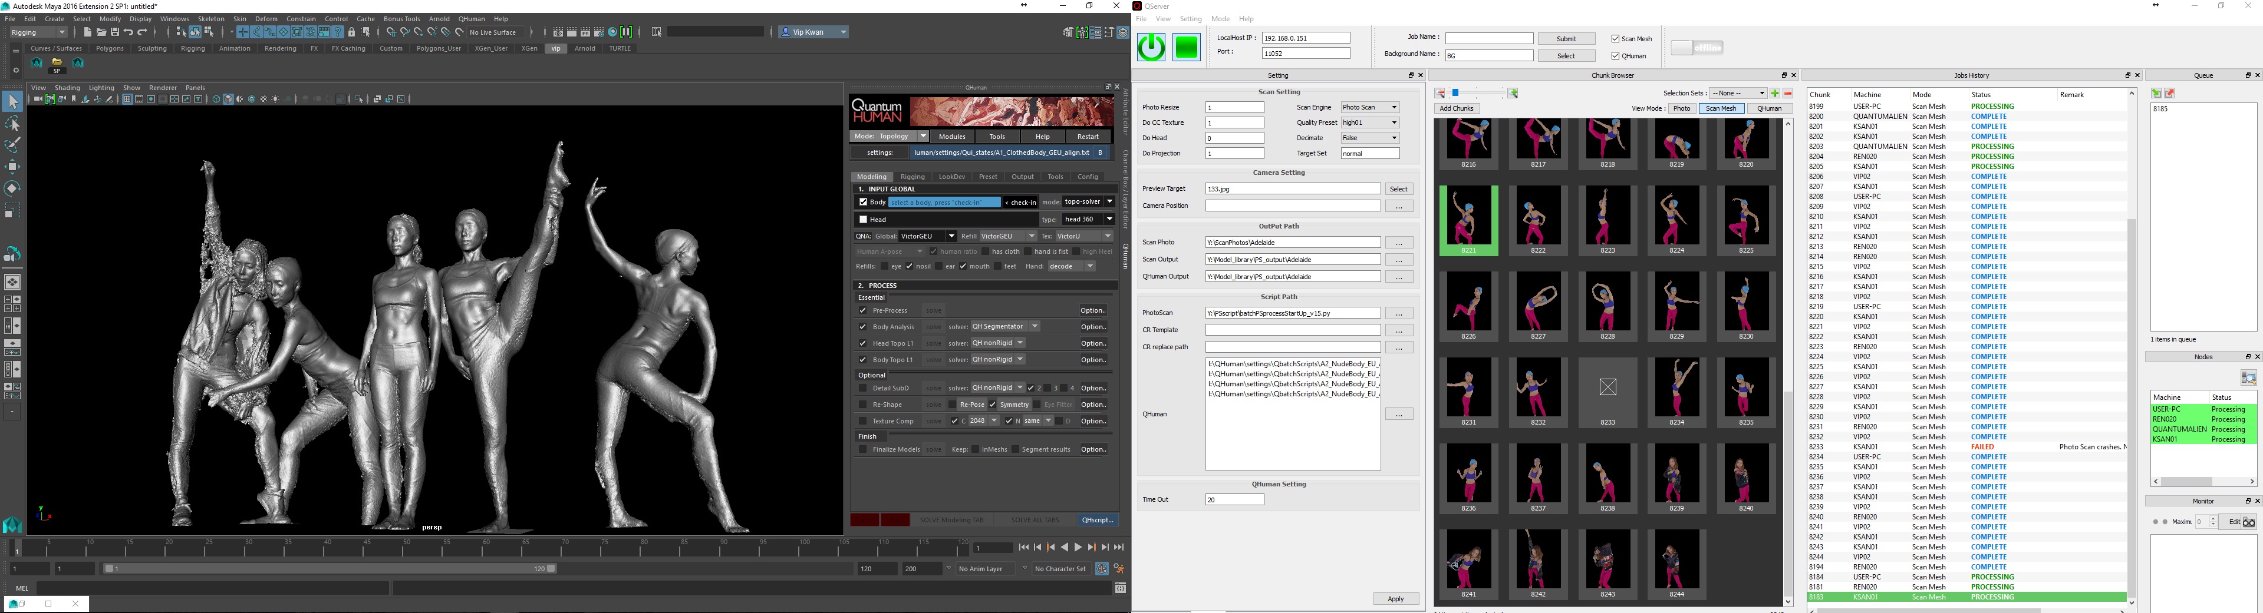Click the lock selection padlock icon

point(351,32)
